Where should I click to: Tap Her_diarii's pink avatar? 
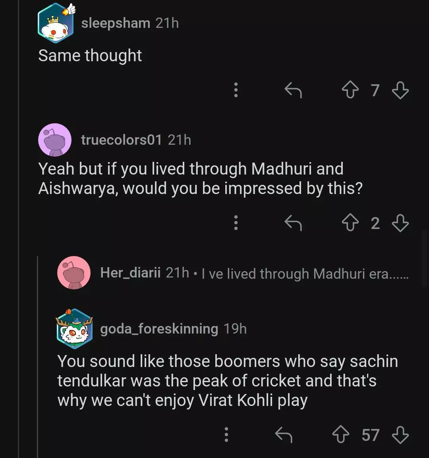click(74, 273)
